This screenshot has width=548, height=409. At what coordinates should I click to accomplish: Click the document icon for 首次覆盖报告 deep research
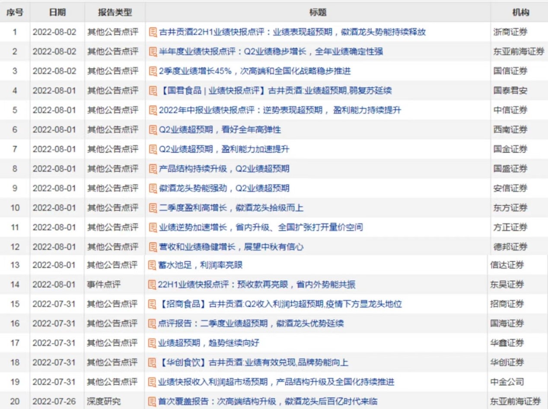click(x=152, y=401)
